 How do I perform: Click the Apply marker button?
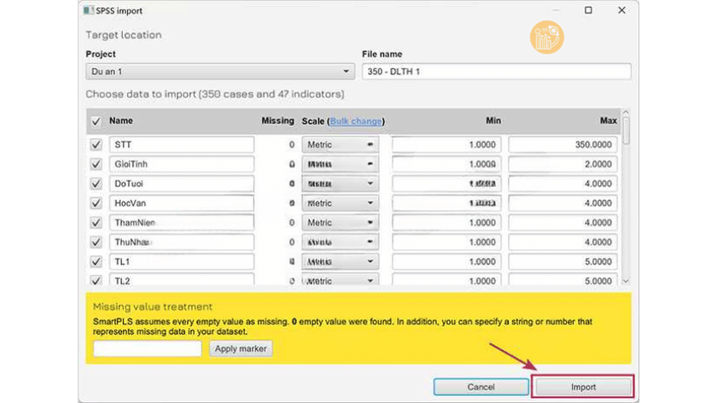(241, 348)
